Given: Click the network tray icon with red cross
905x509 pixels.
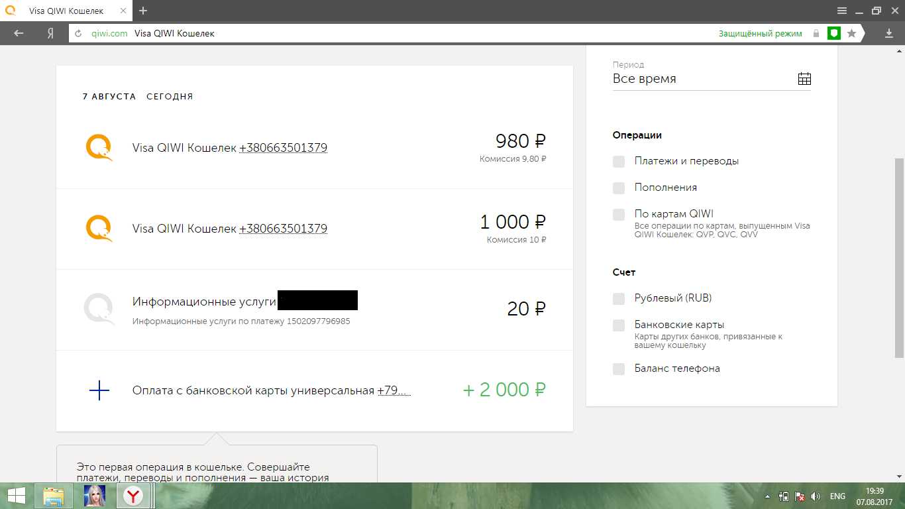Looking at the screenshot, I should pyautogui.click(x=800, y=496).
